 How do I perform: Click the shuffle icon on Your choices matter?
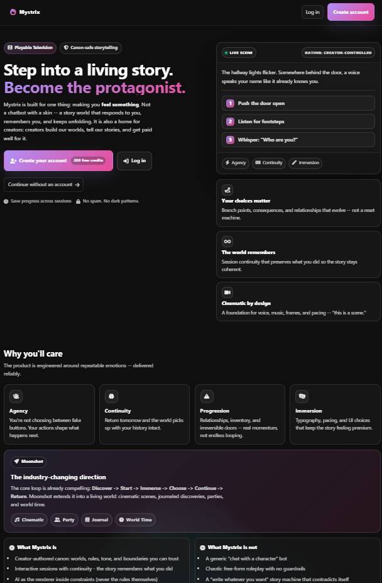click(x=227, y=189)
